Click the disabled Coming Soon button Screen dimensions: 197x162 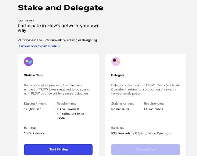click(145, 150)
